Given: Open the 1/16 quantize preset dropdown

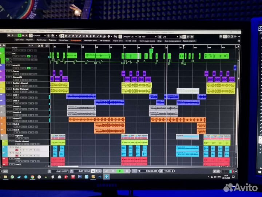Looking at the screenshot, I should click(169, 36).
